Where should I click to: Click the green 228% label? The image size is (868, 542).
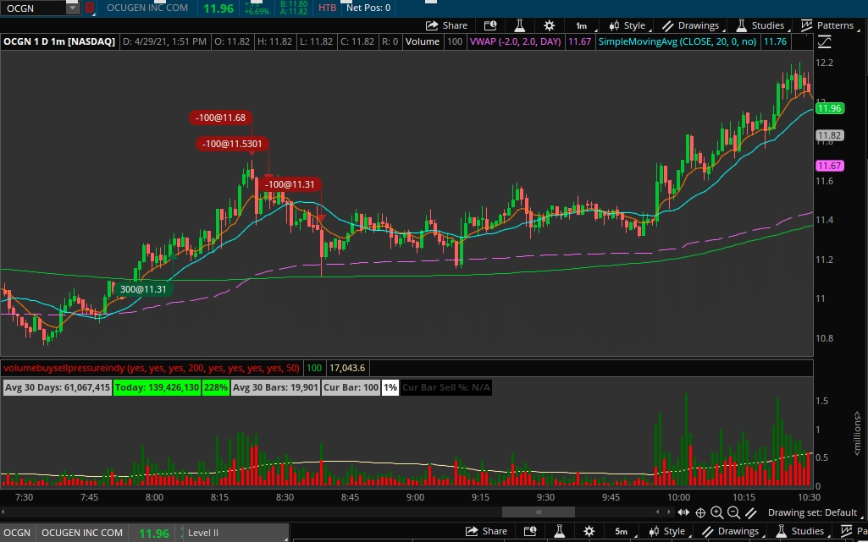pyautogui.click(x=215, y=387)
